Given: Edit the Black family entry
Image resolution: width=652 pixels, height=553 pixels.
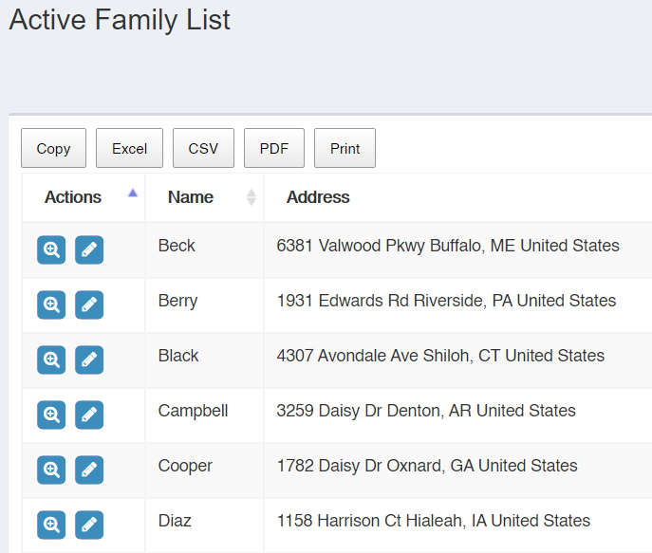Looking at the screenshot, I should pyautogui.click(x=89, y=359).
